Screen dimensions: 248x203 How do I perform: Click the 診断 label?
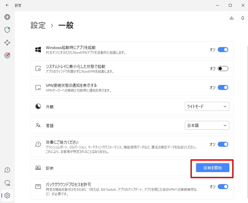[50, 168]
